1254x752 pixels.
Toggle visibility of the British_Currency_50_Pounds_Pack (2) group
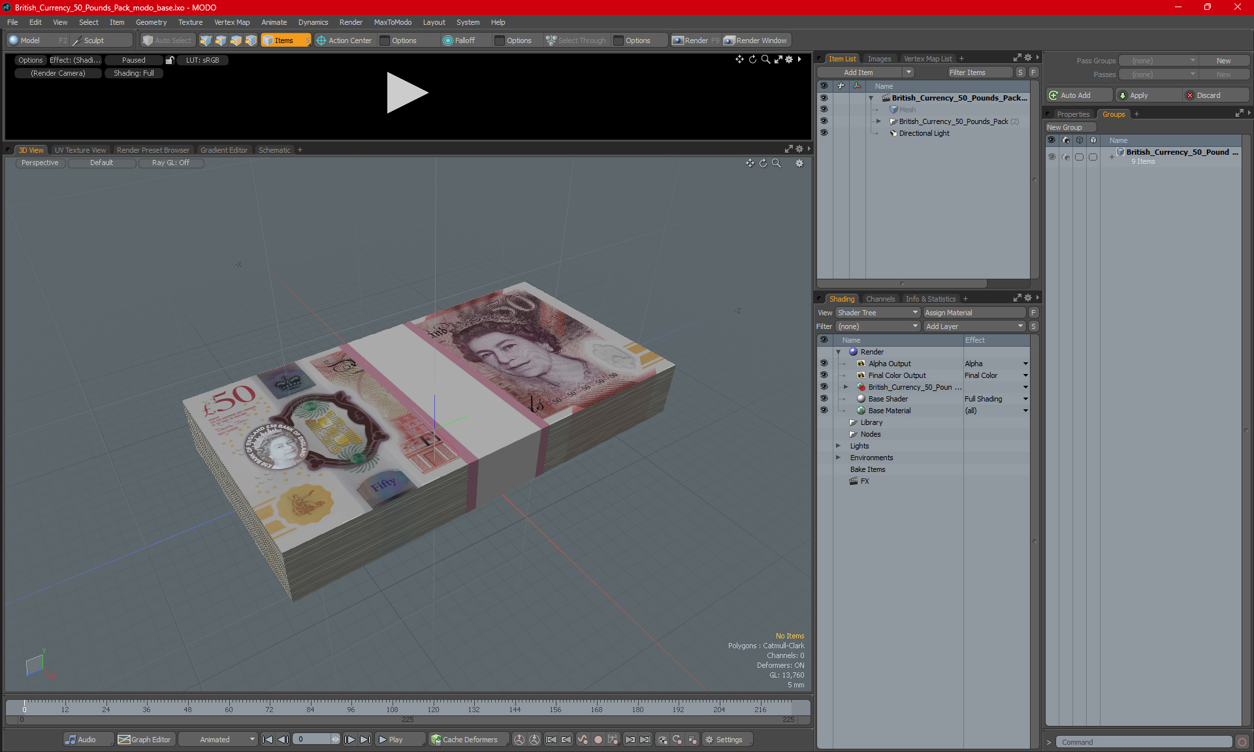click(x=824, y=121)
